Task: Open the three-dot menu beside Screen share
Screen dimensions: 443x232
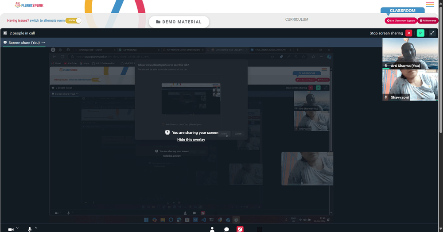Action: [x=43, y=43]
